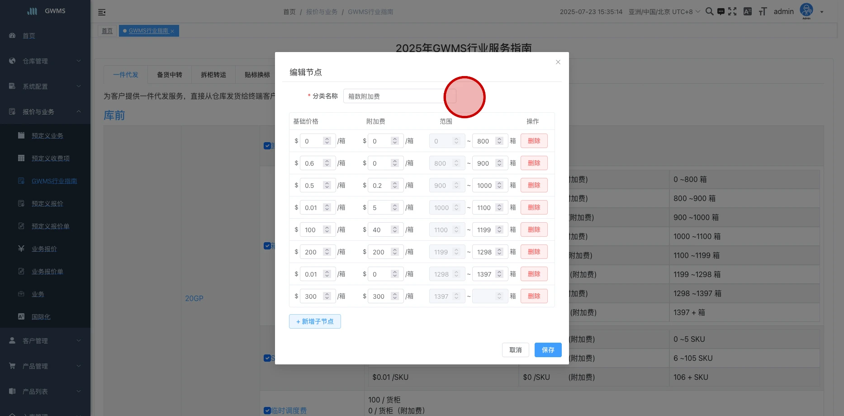This screenshot has width=844, height=416.
Task: Click the 业务报价 yen icon in sidebar
Action: (21, 249)
